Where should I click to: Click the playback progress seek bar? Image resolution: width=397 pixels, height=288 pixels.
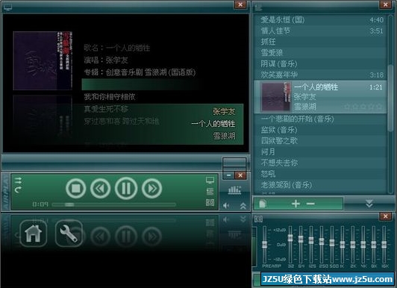point(114,204)
